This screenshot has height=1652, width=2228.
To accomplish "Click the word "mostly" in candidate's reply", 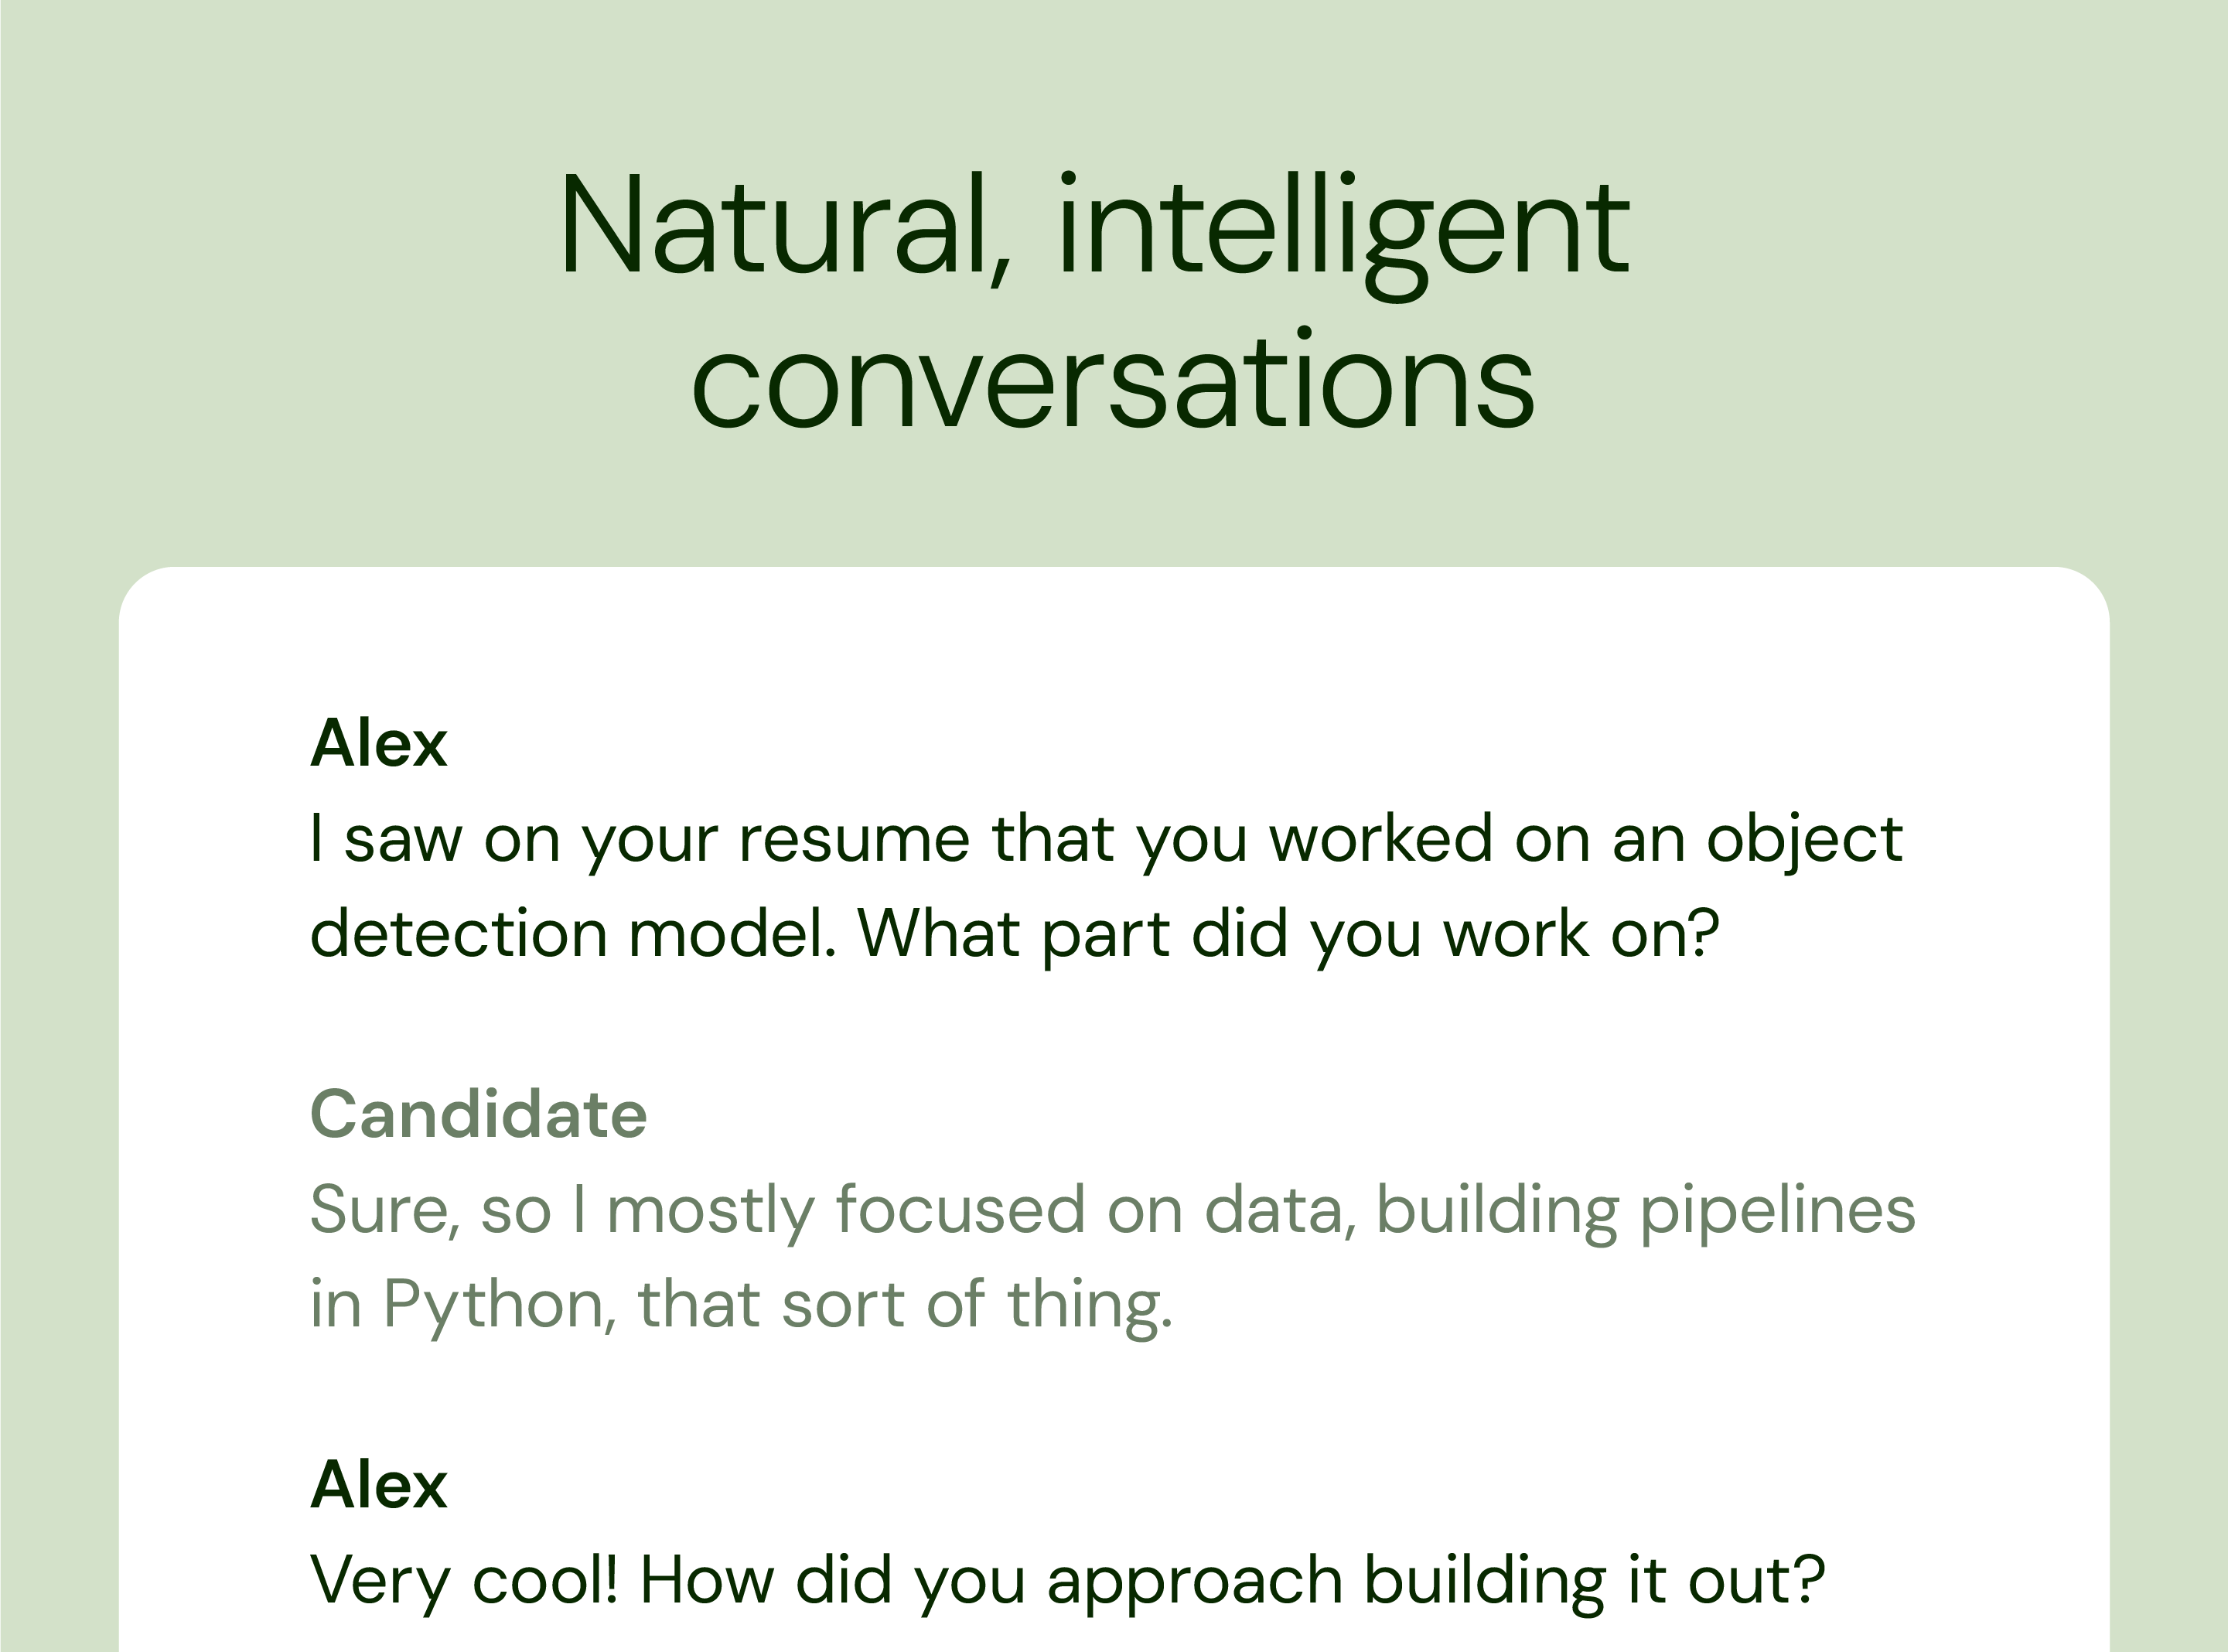I will coord(711,1210).
